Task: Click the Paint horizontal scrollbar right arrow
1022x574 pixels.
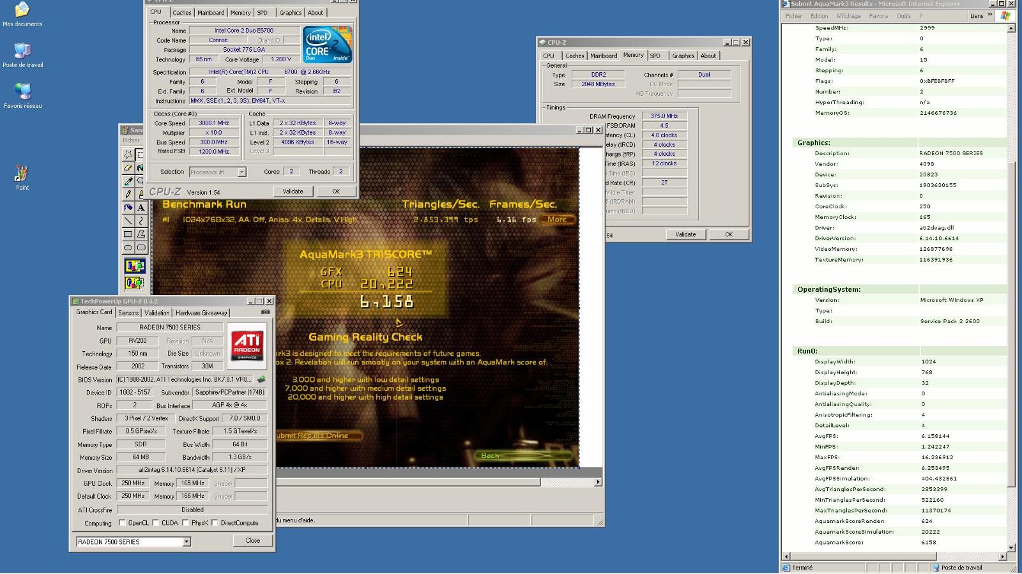Action: [598, 482]
